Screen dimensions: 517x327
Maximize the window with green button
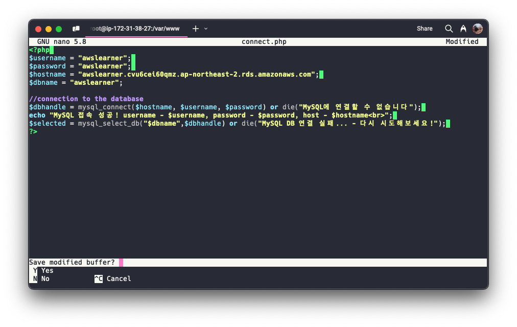pyautogui.click(x=59, y=29)
